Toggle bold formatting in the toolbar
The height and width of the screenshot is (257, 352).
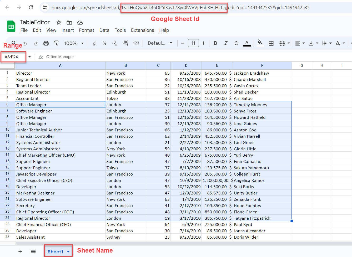pyautogui.click(x=215, y=43)
